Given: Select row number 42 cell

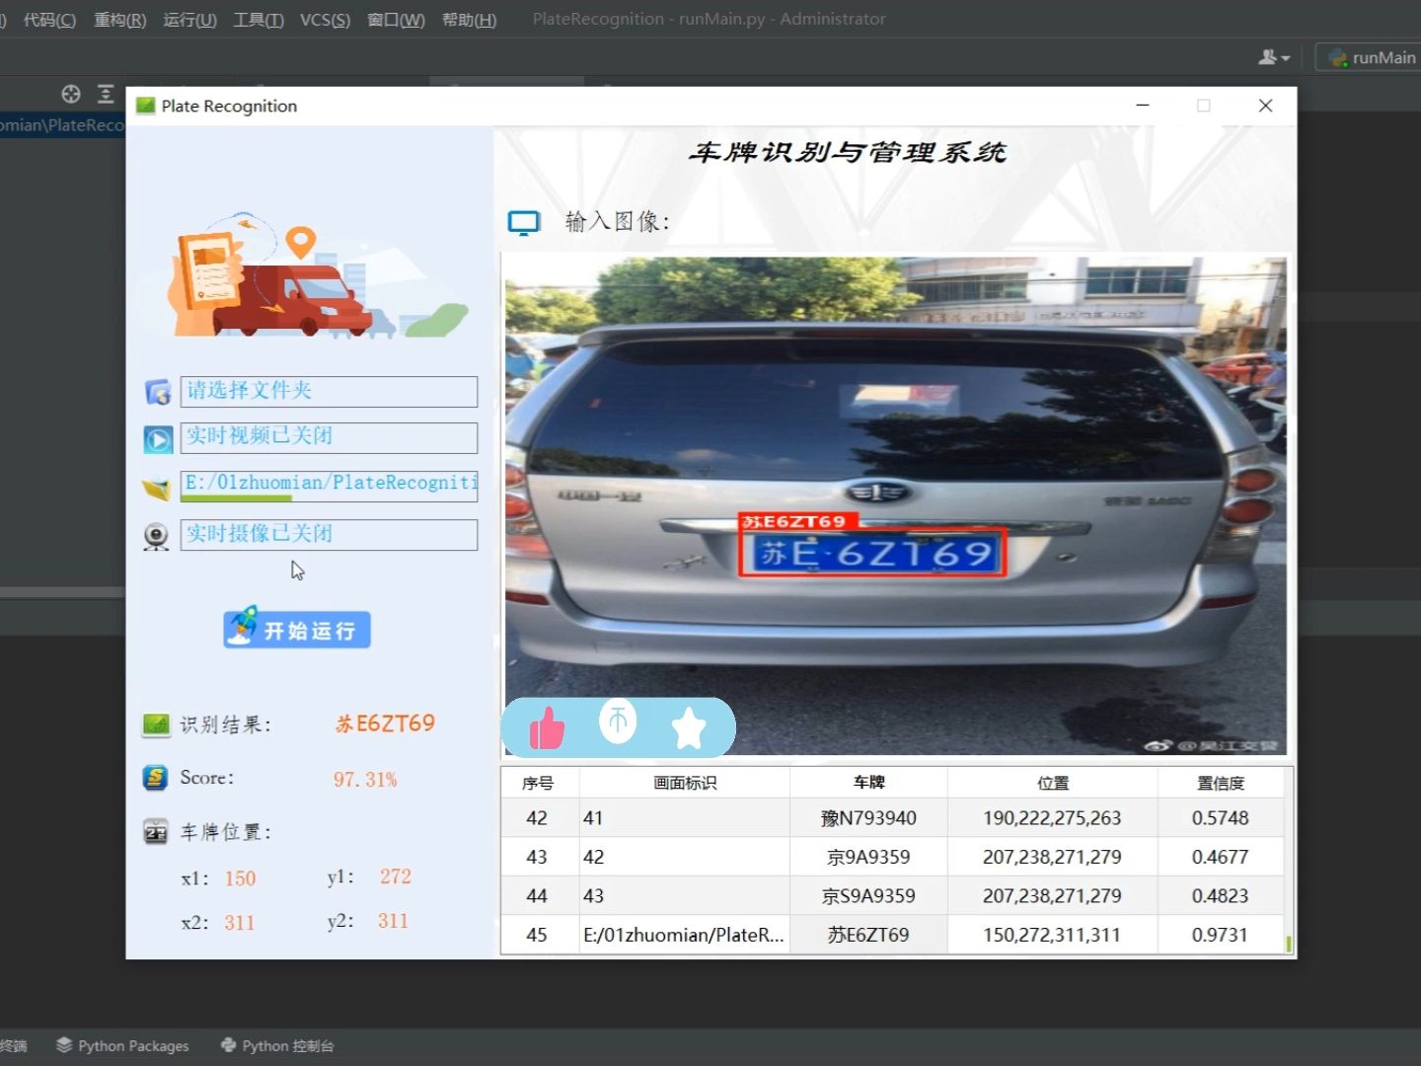Looking at the screenshot, I should click(x=537, y=818).
